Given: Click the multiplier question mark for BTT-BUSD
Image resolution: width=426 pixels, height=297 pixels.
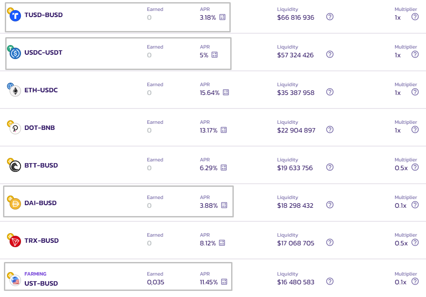Looking at the screenshot, I should 415,167.
